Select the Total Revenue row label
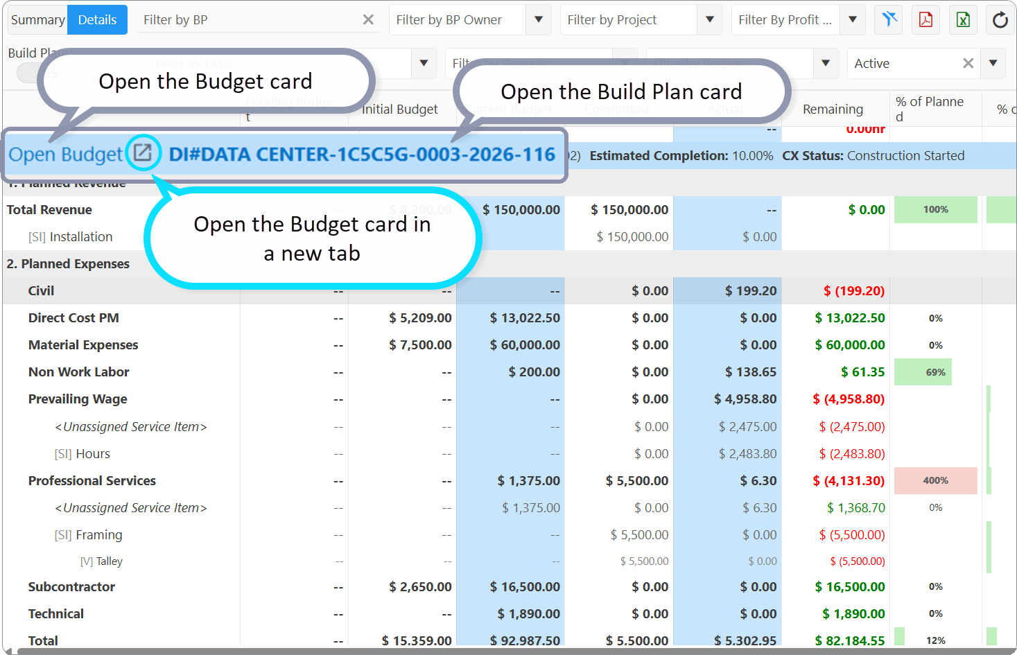 click(49, 209)
